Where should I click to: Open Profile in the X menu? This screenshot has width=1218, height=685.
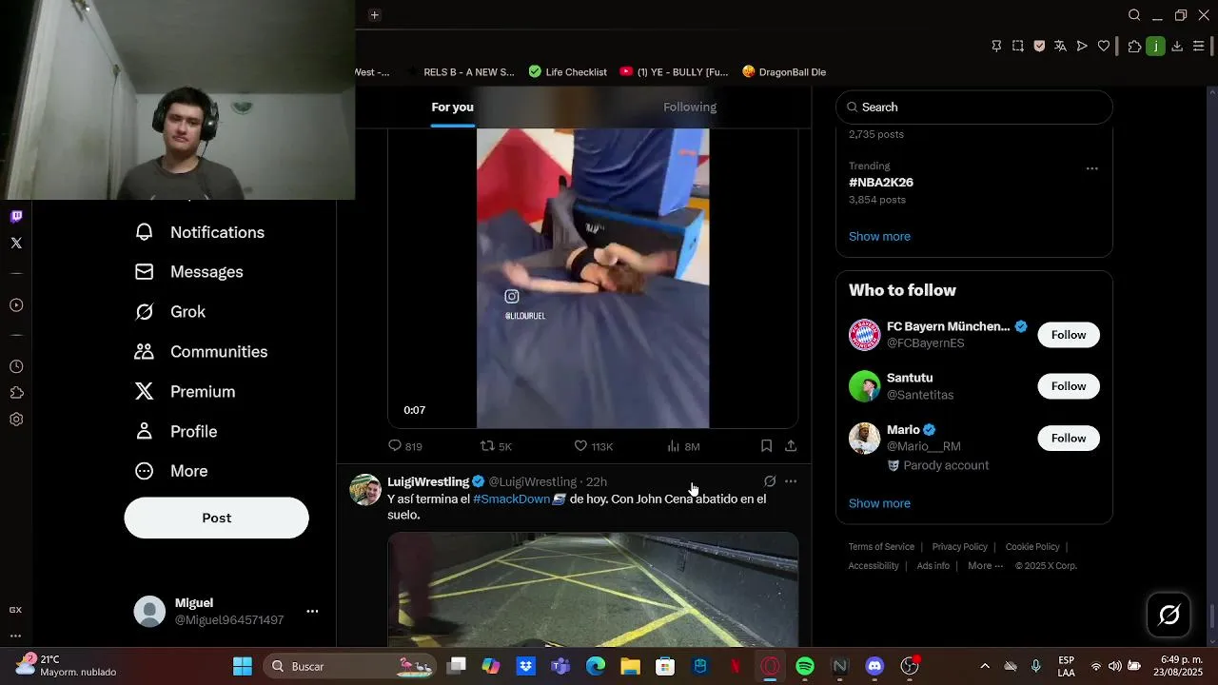click(177, 432)
